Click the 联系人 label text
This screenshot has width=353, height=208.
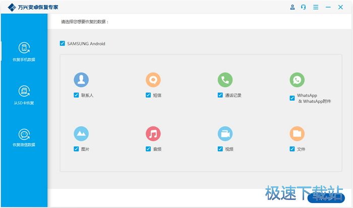[x=87, y=95]
